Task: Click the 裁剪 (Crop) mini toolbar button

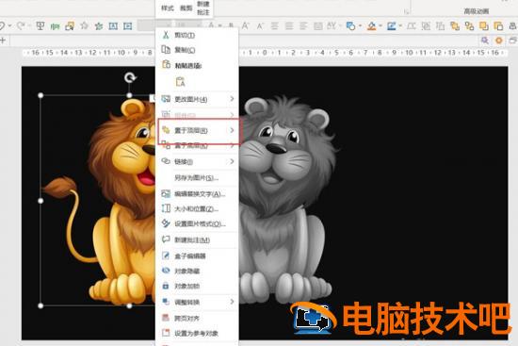Action: tap(186, 8)
